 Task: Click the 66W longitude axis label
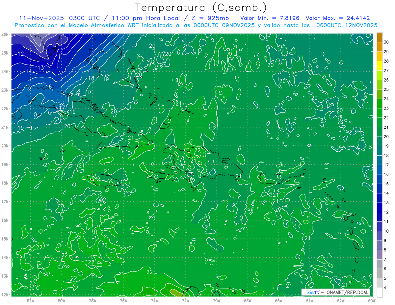click(x=279, y=300)
